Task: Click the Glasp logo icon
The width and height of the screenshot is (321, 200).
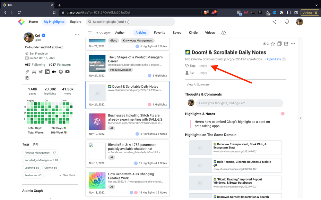Action: point(21,22)
